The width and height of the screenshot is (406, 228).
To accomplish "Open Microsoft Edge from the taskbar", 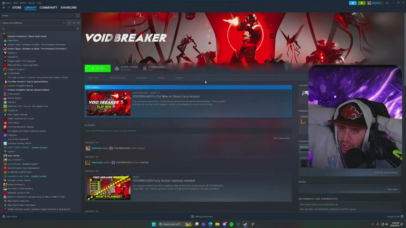I will pos(210,224).
